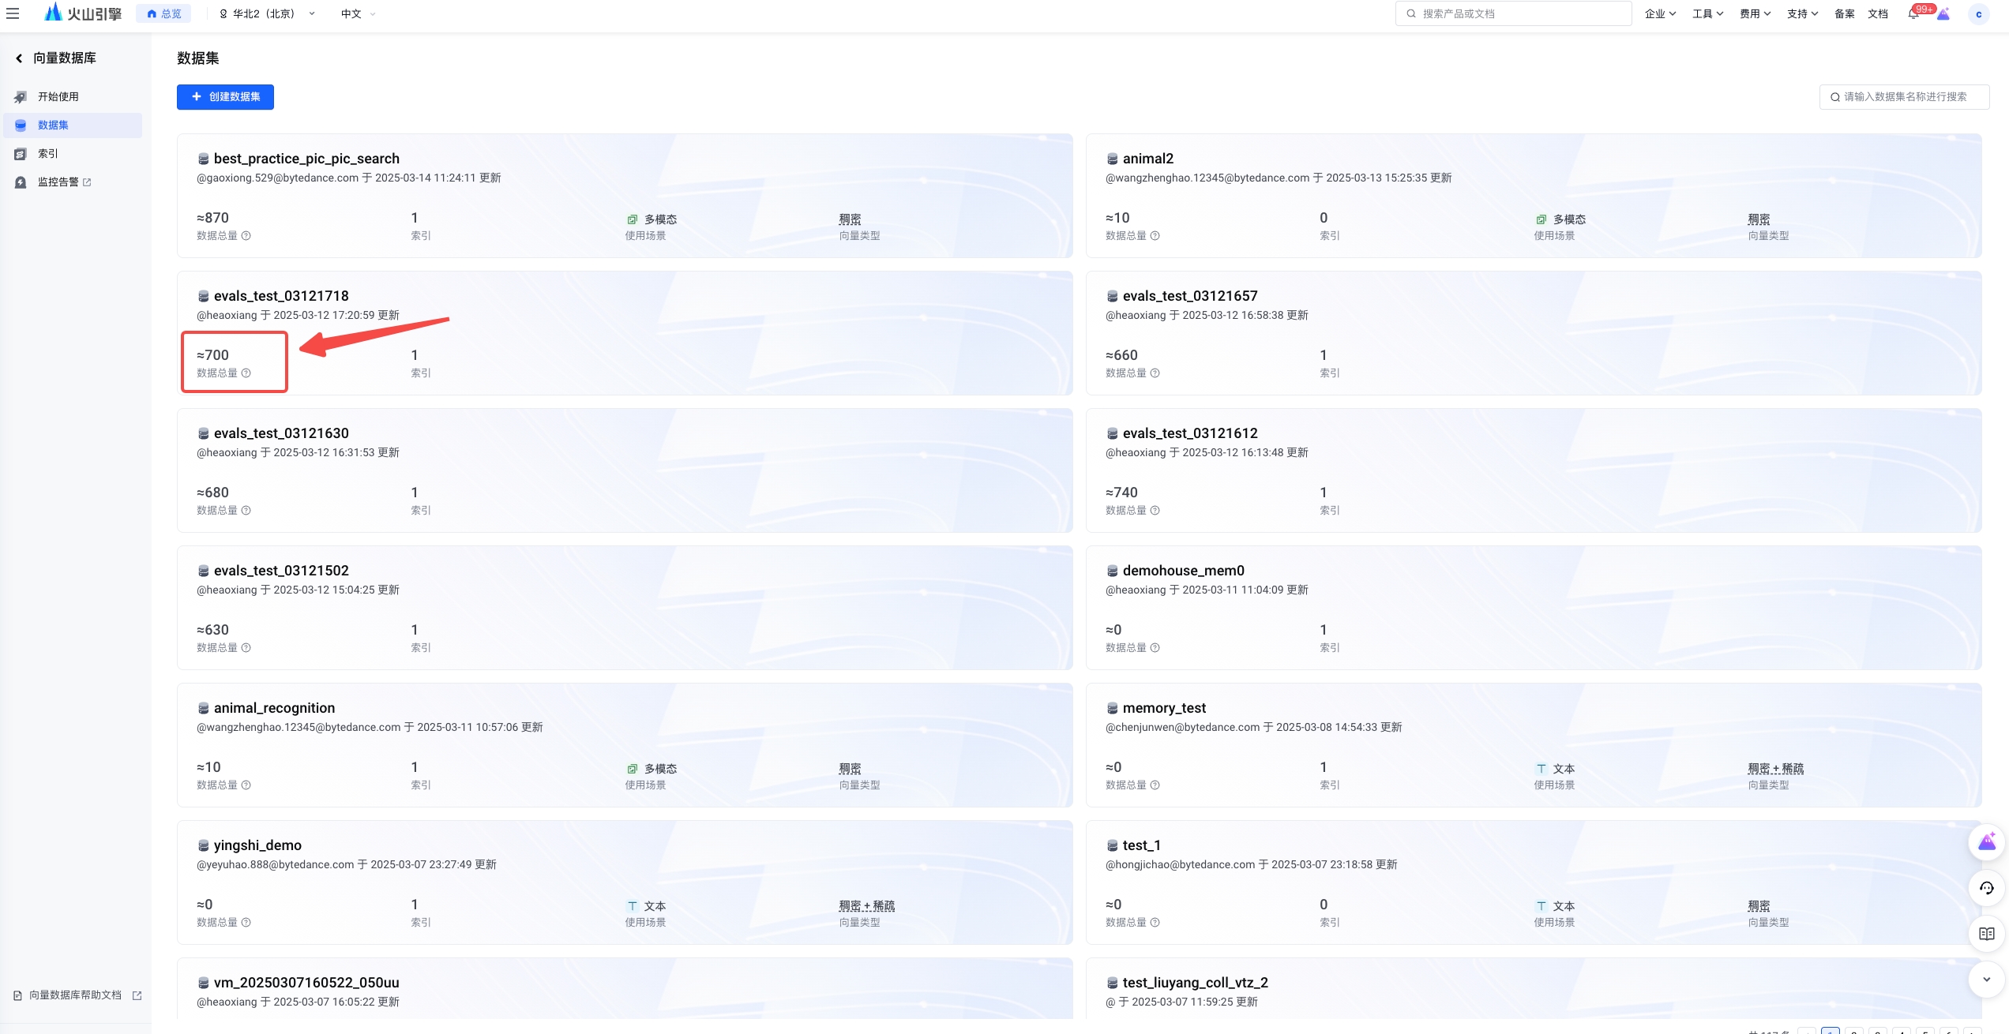
Task: Select 数据集 in sidebar
Action: pyautogui.click(x=73, y=125)
